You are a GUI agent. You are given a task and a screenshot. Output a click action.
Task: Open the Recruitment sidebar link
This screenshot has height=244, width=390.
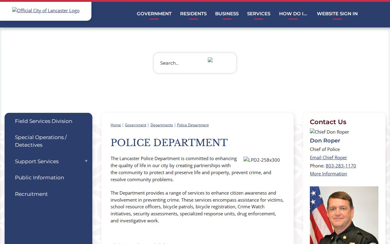(x=31, y=194)
